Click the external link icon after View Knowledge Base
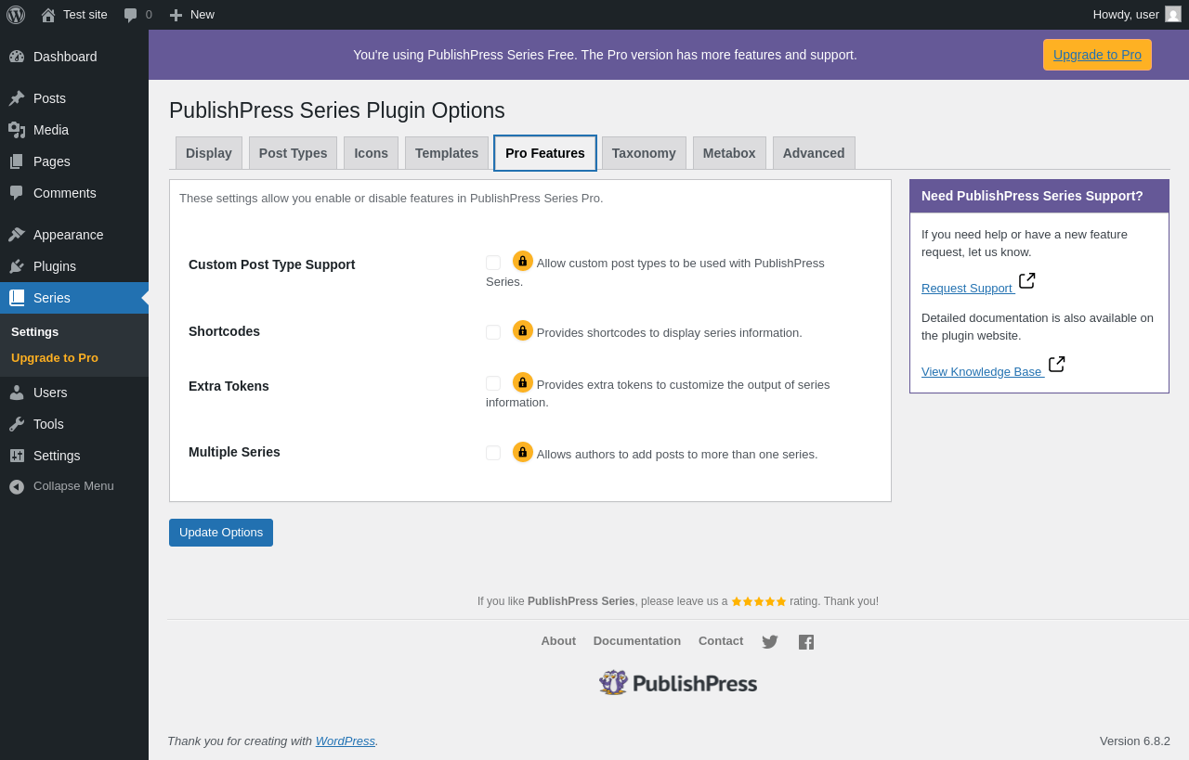Screen dimensions: 1189x760 tap(1056, 364)
